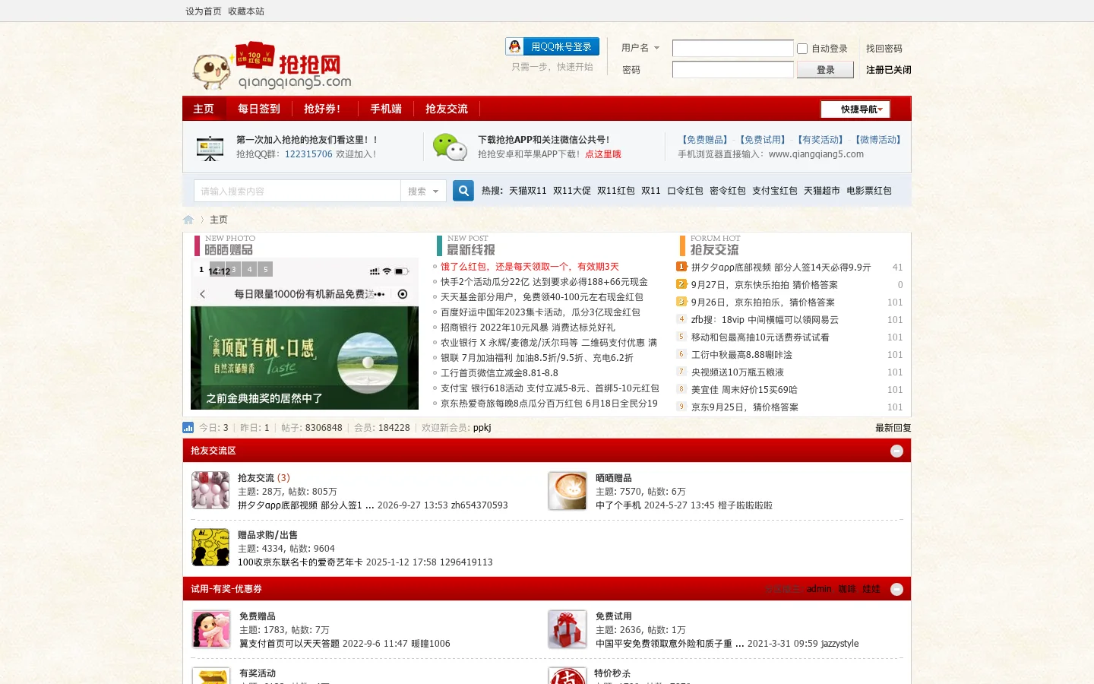The height and width of the screenshot is (684, 1094).
Task: Open hot post 美宜佳 周末好价15买69哈
Action: [x=745, y=390]
